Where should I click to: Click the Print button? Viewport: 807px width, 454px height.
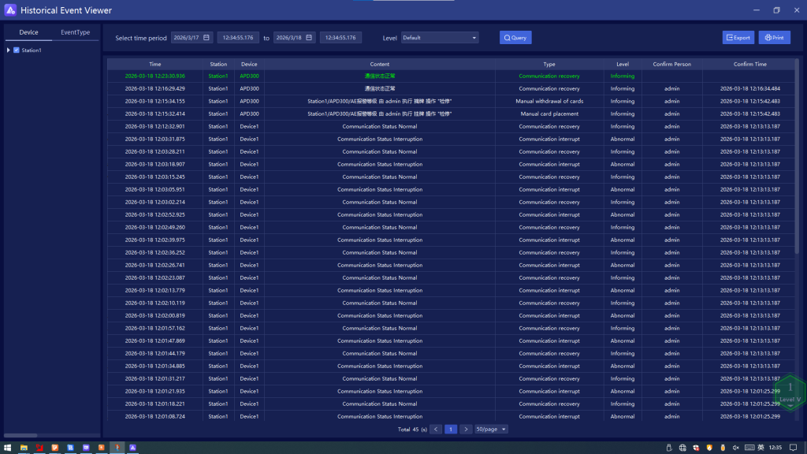[774, 38]
